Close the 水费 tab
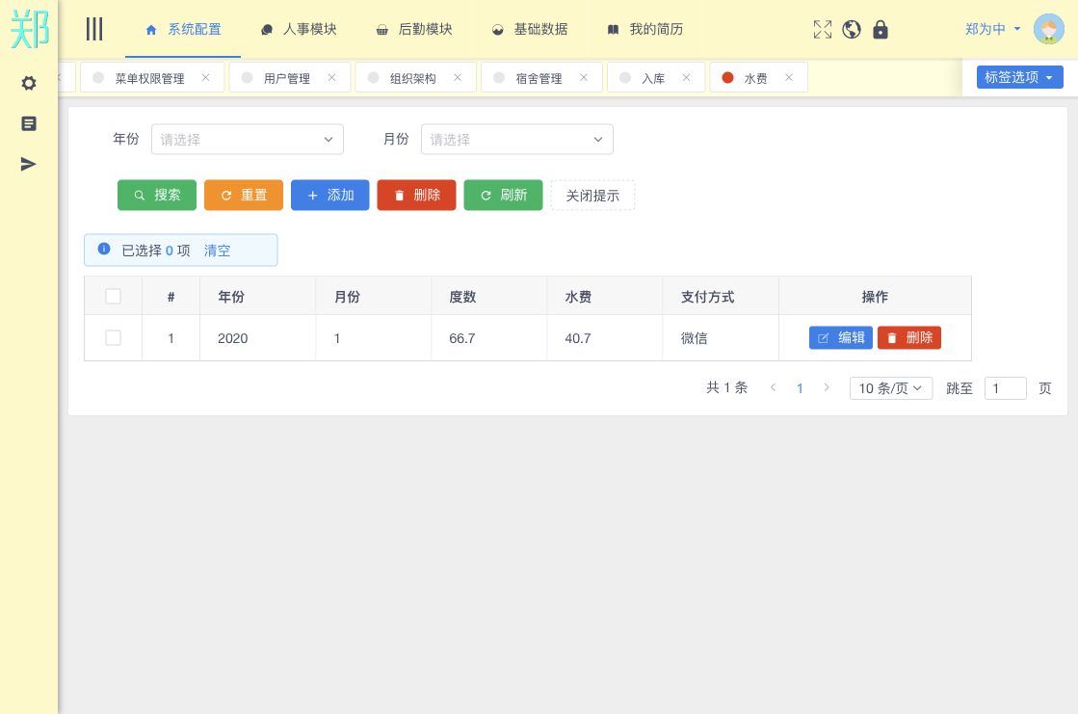Viewport: 1078px width, 714px height. pos(789,78)
